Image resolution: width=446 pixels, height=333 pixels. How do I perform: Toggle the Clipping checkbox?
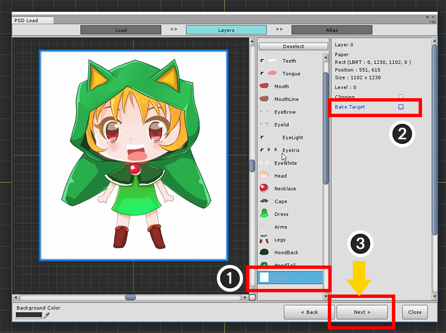(401, 96)
